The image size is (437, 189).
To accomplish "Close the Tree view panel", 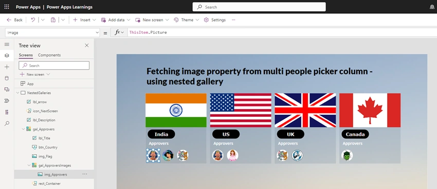I will click(87, 46).
